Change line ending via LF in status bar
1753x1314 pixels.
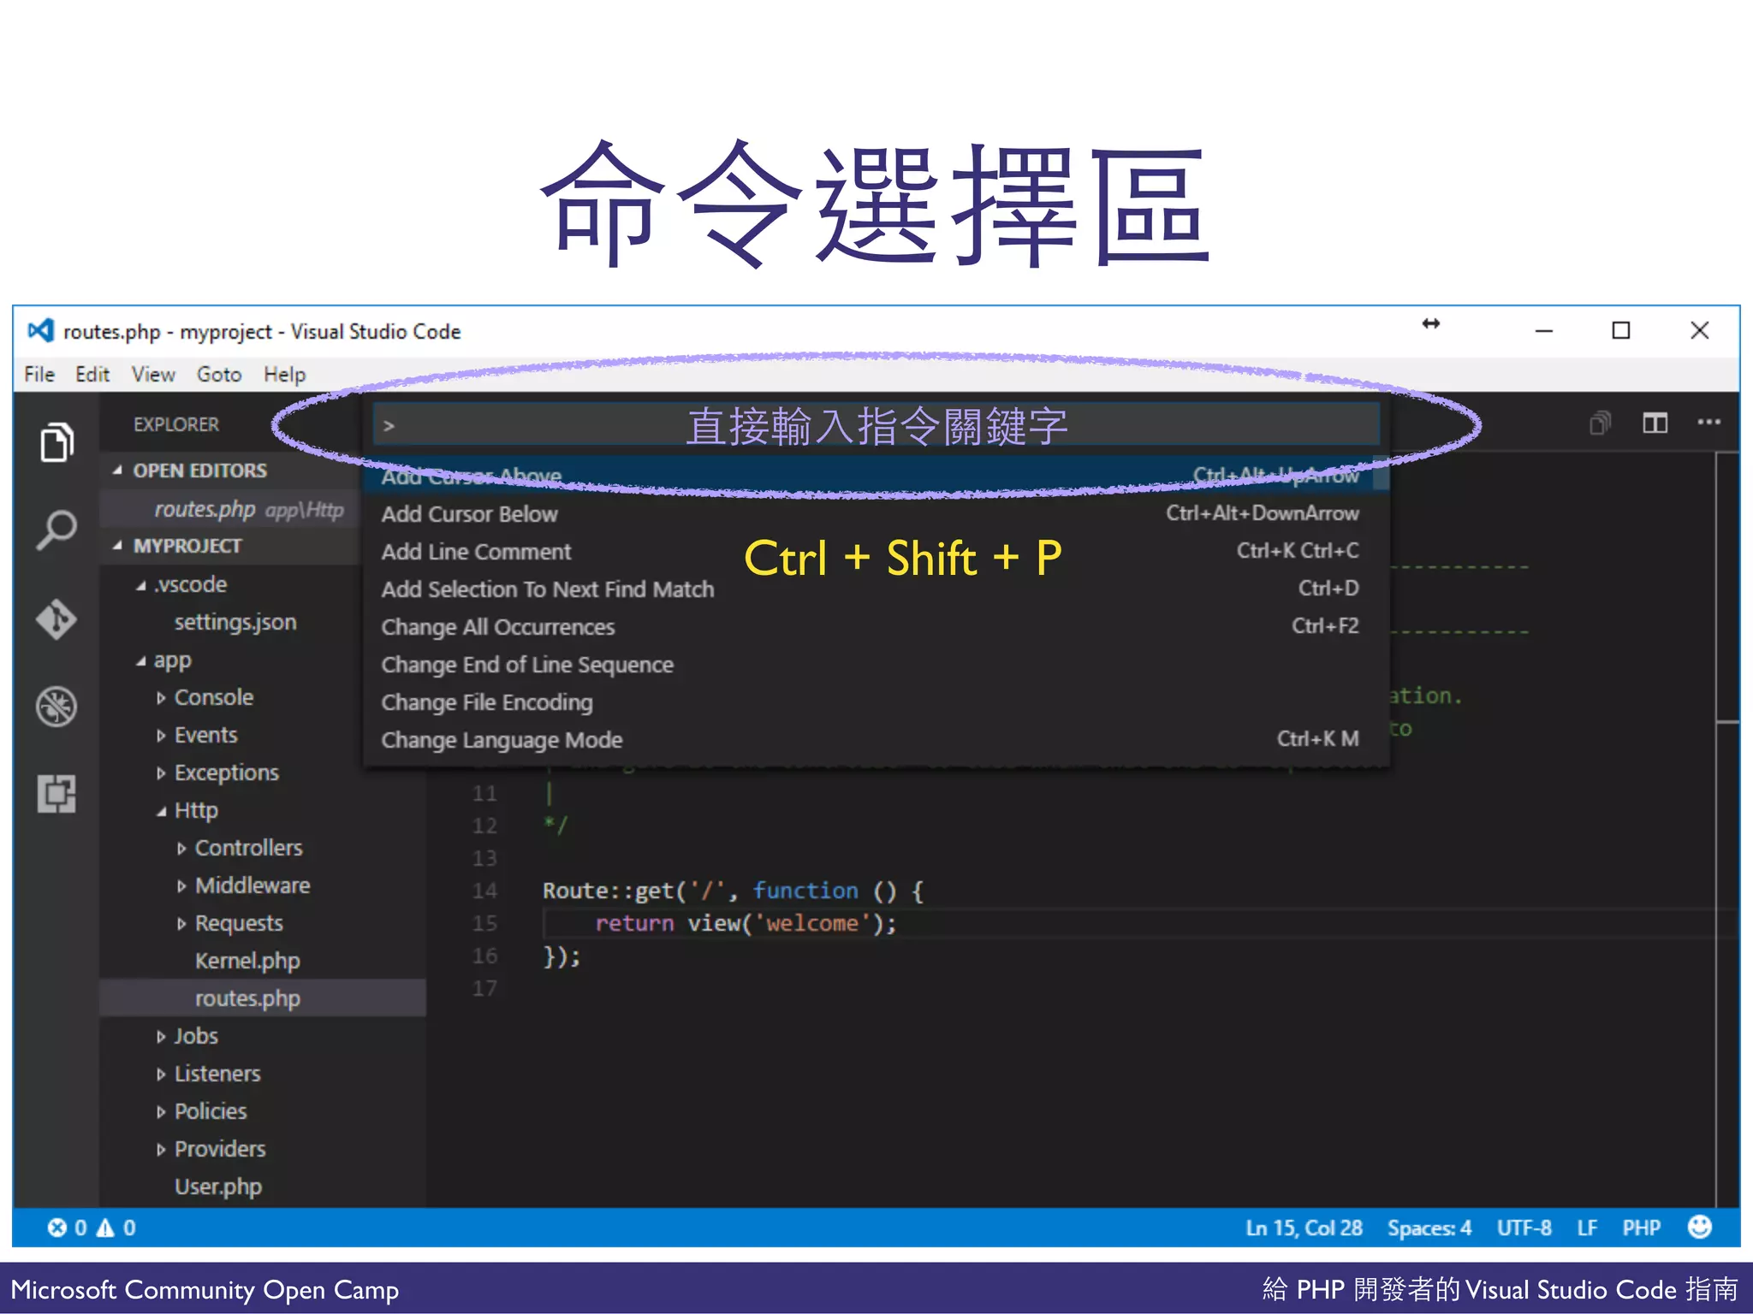1587,1228
